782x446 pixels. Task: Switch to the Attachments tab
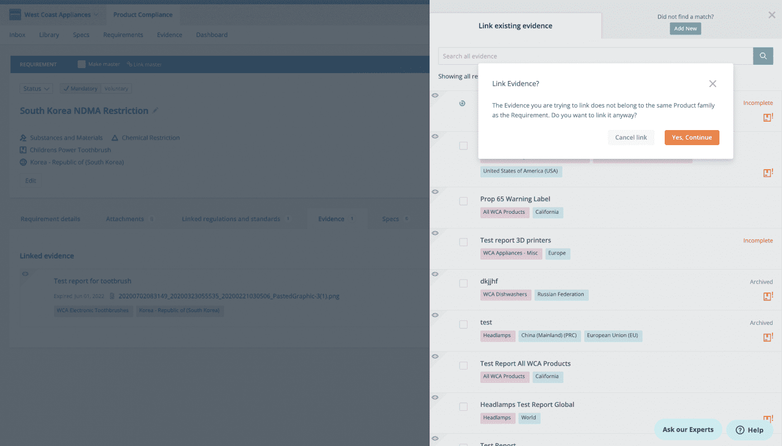tap(125, 219)
